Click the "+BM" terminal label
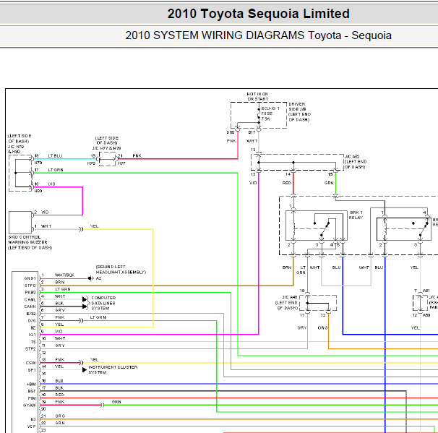The image size is (438, 433). 31,384
